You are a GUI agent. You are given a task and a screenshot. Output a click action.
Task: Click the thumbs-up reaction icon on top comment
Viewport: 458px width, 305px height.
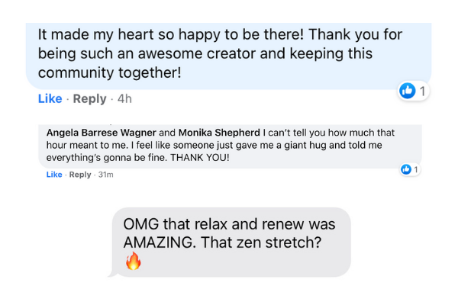(408, 91)
